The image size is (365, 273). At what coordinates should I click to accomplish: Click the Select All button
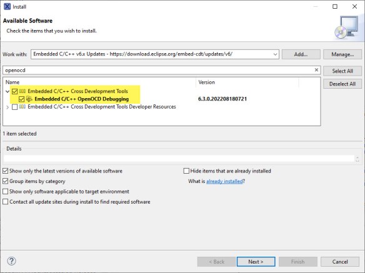342,71
